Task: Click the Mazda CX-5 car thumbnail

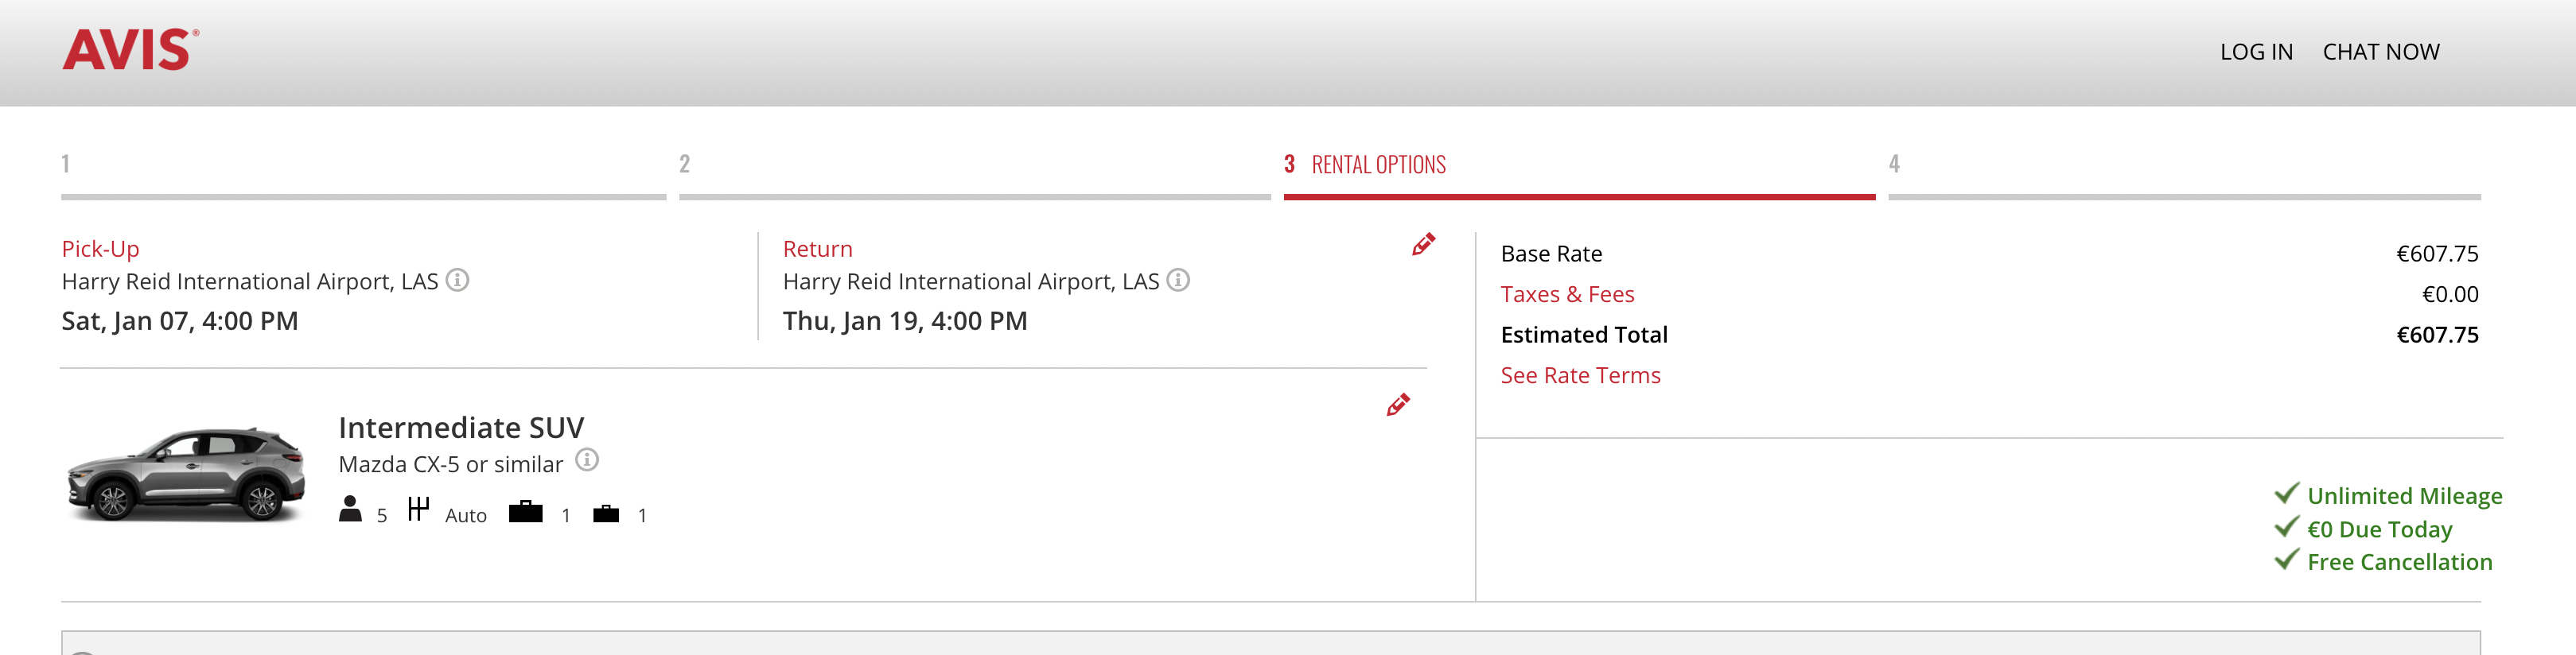Action: [186, 475]
